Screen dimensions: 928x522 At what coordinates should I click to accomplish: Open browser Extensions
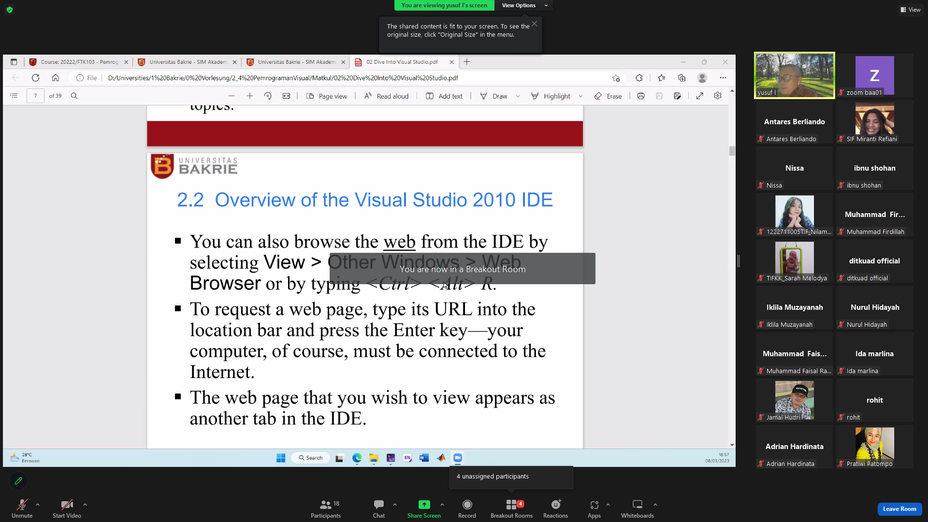[x=639, y=78]
